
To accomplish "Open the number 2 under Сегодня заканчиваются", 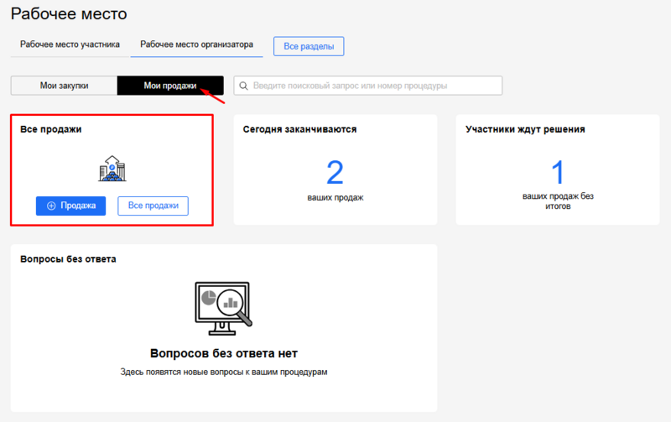I will click(335, 173).
